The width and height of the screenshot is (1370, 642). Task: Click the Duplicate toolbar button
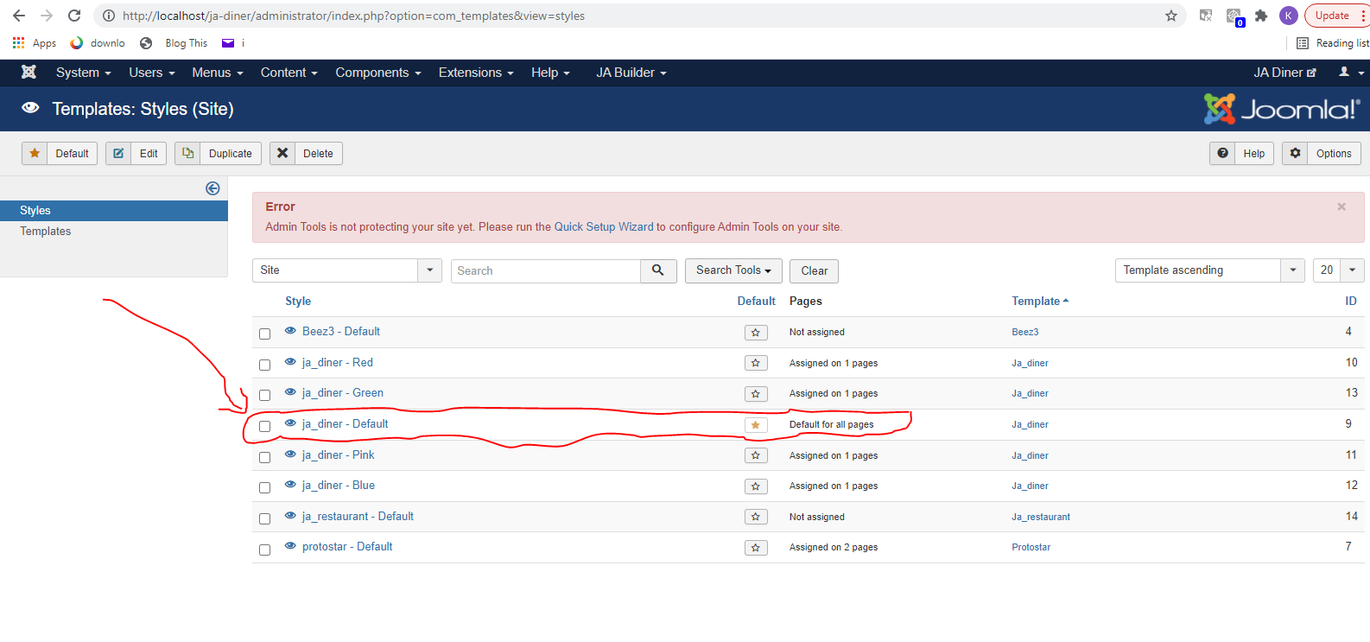pos(219,154)
